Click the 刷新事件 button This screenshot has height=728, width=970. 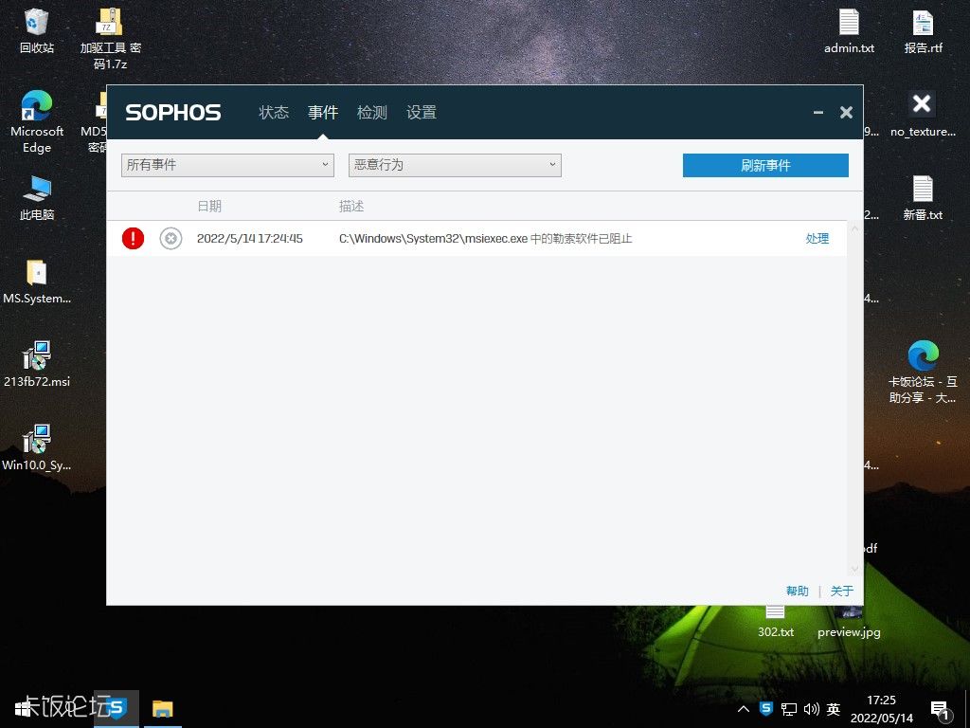[x=765, y=165]
